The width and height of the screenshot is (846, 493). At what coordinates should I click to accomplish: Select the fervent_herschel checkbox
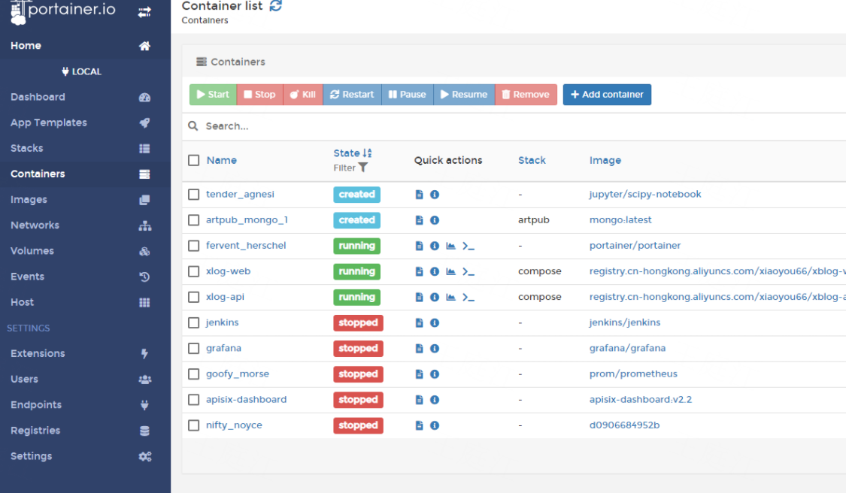pos(194,246)
